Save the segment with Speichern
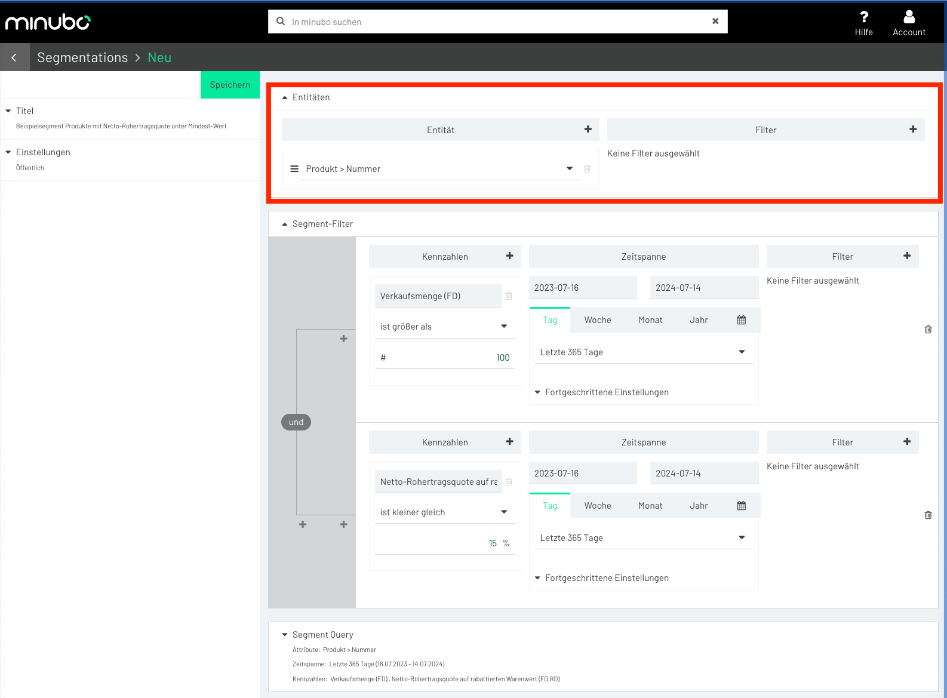Screen dimensions: 947x698 tap(230, 85)
